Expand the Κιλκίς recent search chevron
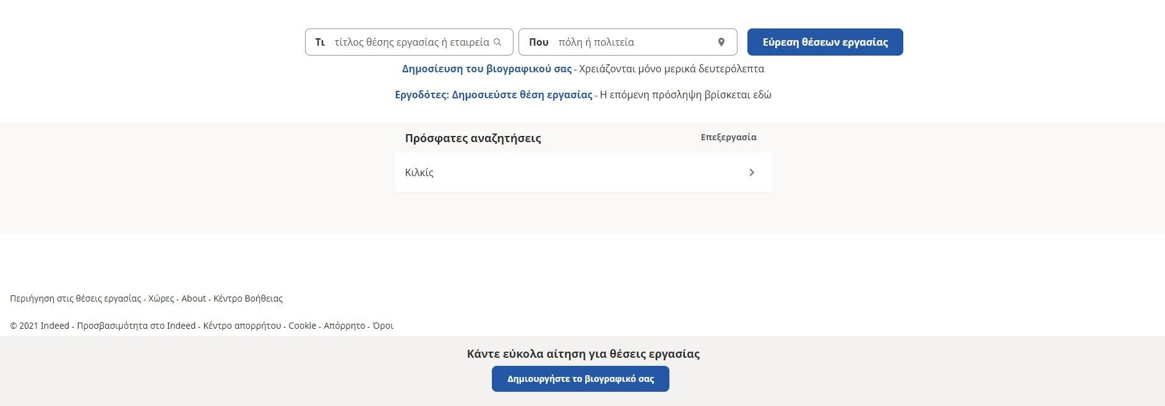This screenshot has height=406, width=1165. click(752, 172)
